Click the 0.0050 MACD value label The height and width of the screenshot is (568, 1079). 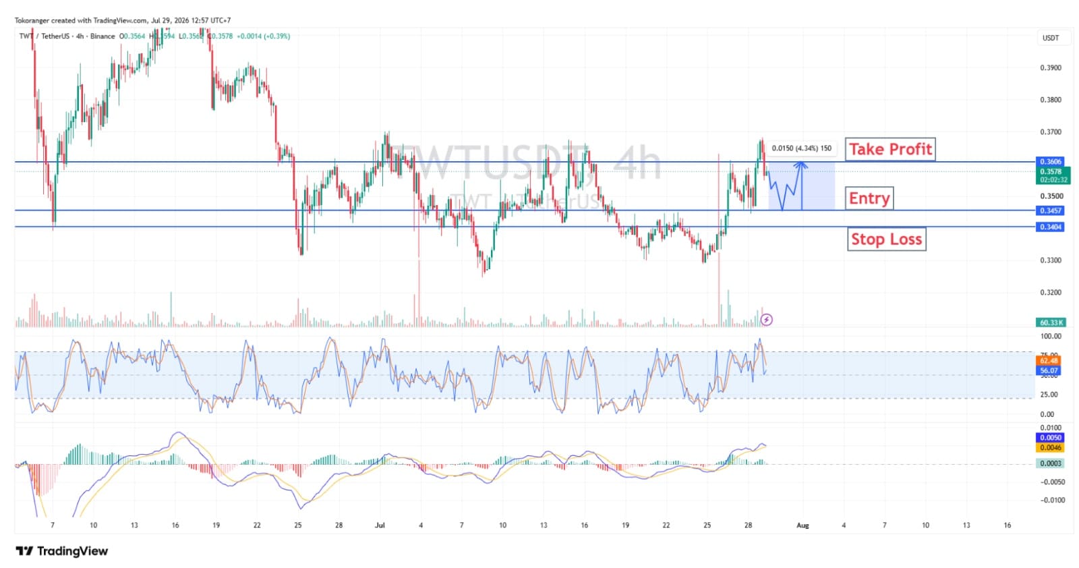coord(1050,438)
